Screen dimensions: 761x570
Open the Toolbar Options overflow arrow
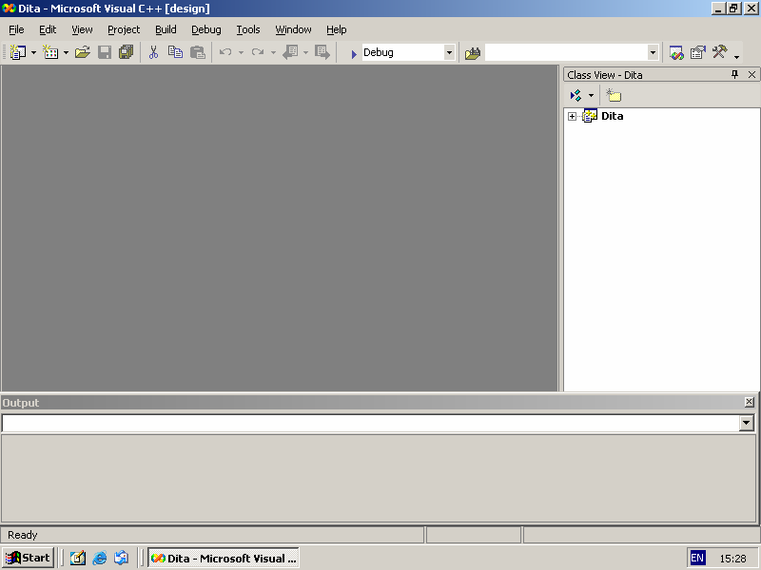tap(736, 56)
